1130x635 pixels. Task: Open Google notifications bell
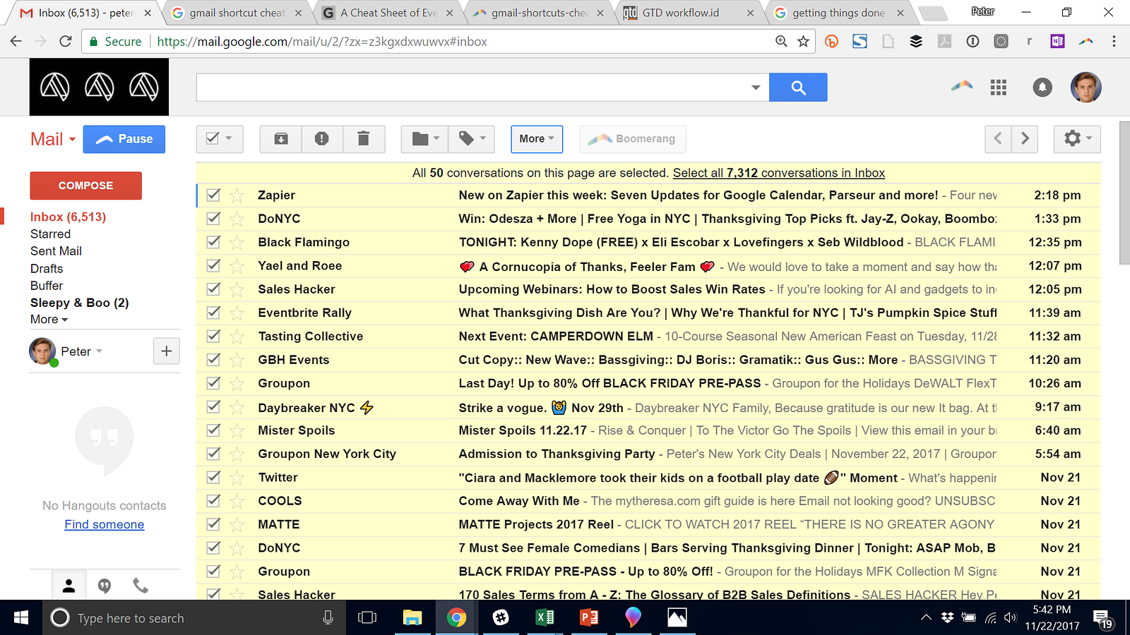[x=1042, y=87]
